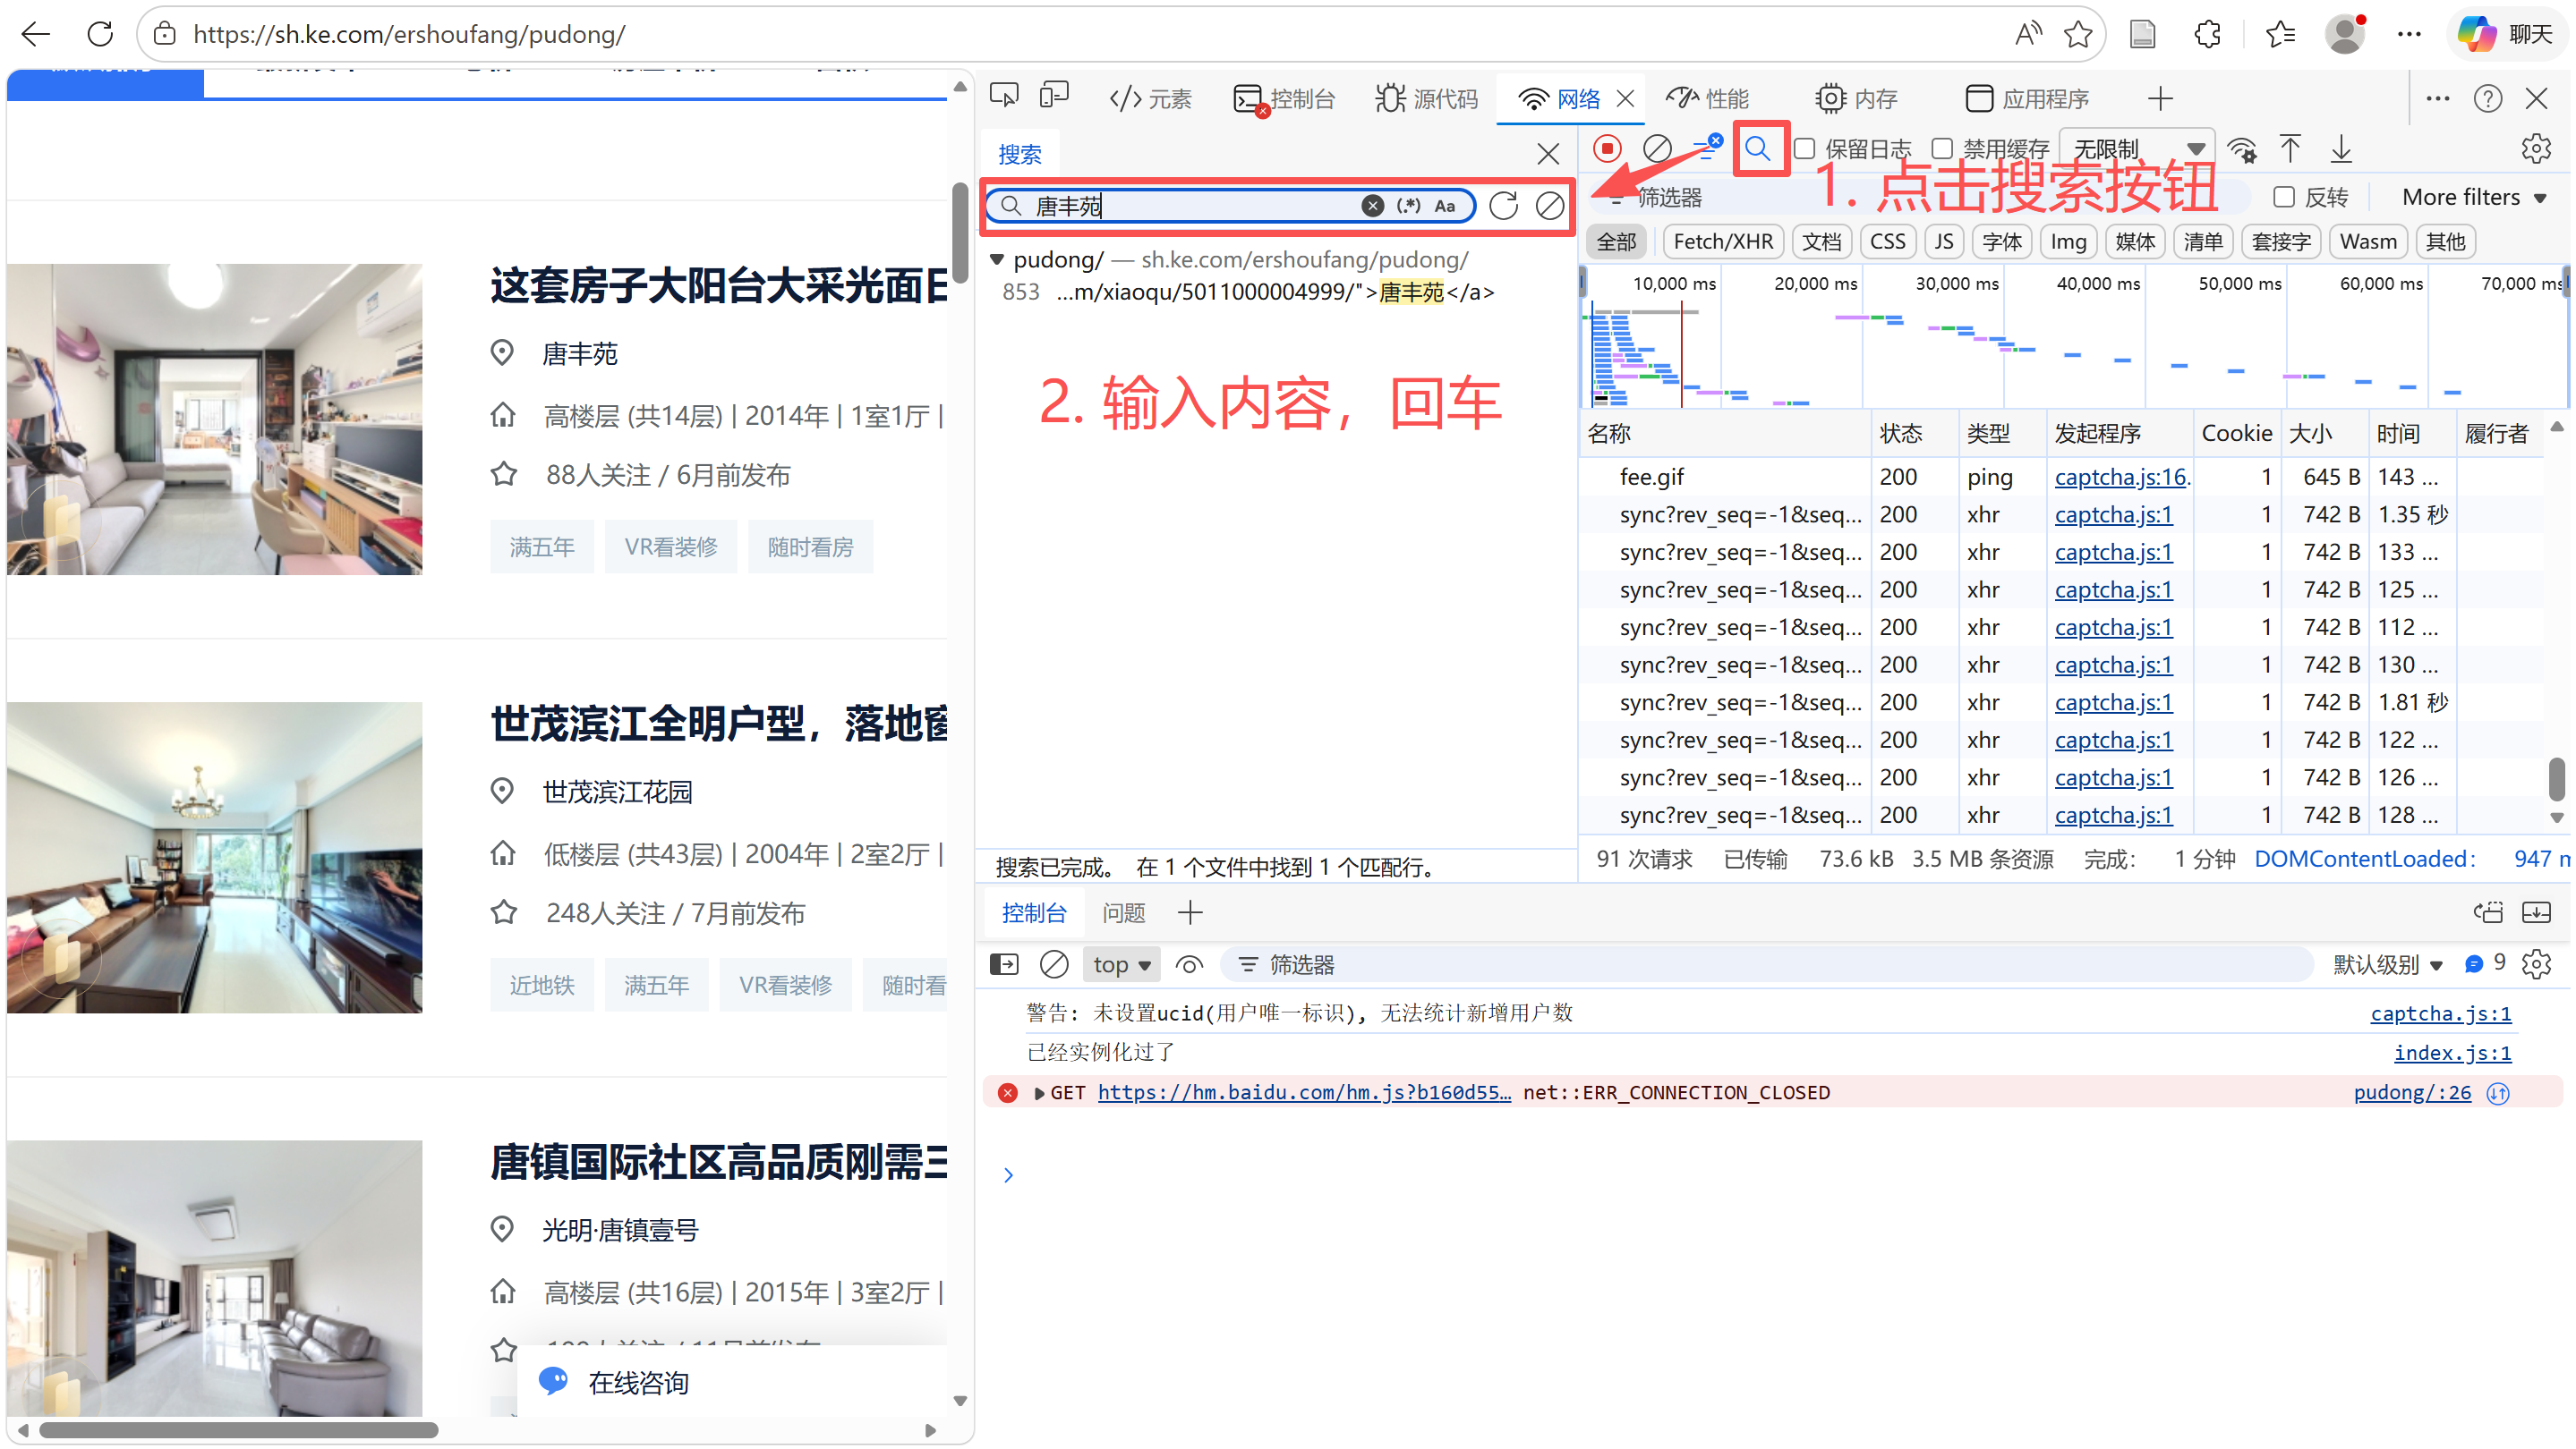Click the network request list scrollbar thumb

click(2556, 779)
